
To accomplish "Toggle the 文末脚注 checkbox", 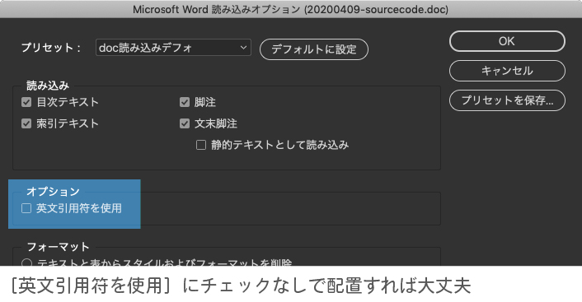I will 185,123.
